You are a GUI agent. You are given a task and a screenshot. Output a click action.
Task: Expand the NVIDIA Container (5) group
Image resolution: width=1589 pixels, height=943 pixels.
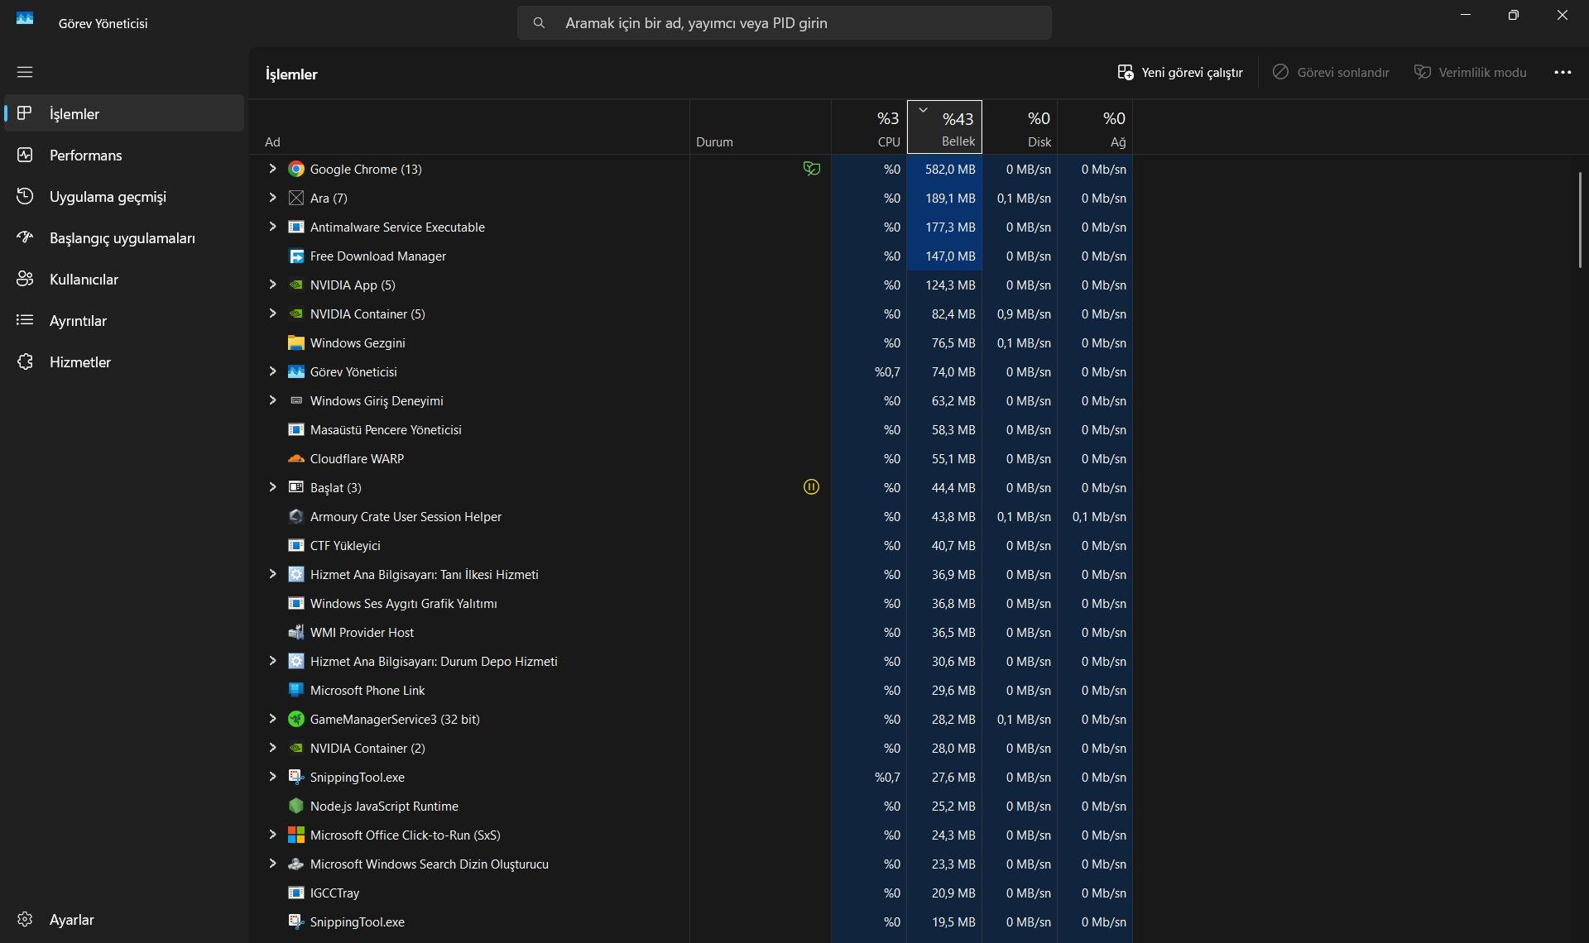pos(272,314)
